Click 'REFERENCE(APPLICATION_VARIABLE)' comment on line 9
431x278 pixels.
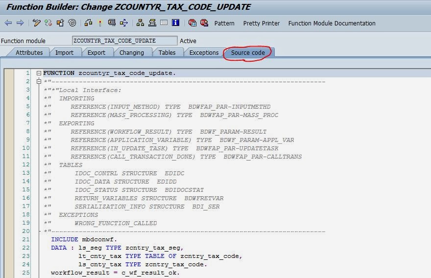[131, 140]
